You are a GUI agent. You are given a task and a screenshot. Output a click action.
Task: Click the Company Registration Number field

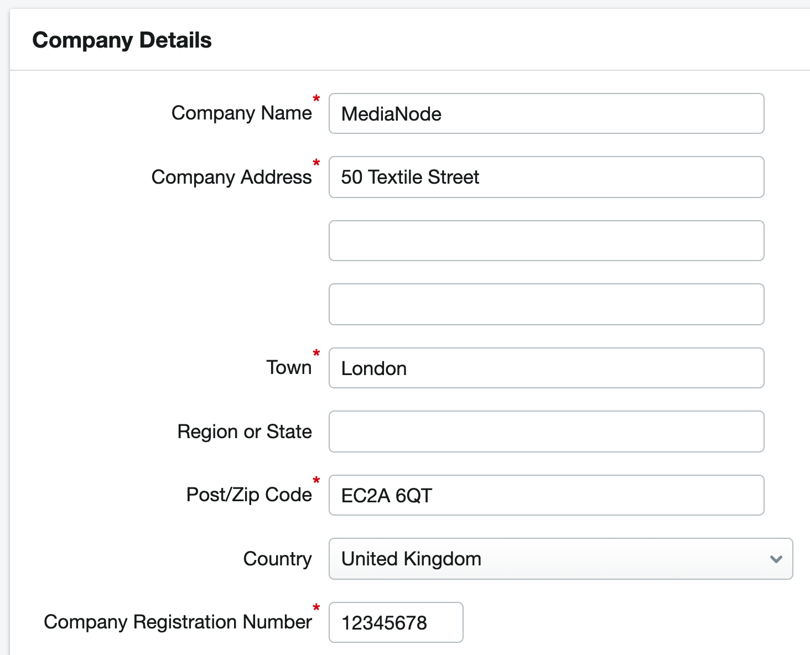pos(396,622)
